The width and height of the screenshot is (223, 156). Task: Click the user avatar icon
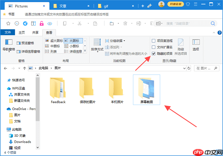click(161, 4)
